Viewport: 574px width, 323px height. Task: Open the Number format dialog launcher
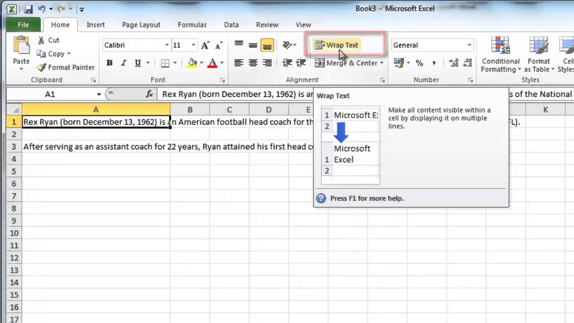pos(471,80)
